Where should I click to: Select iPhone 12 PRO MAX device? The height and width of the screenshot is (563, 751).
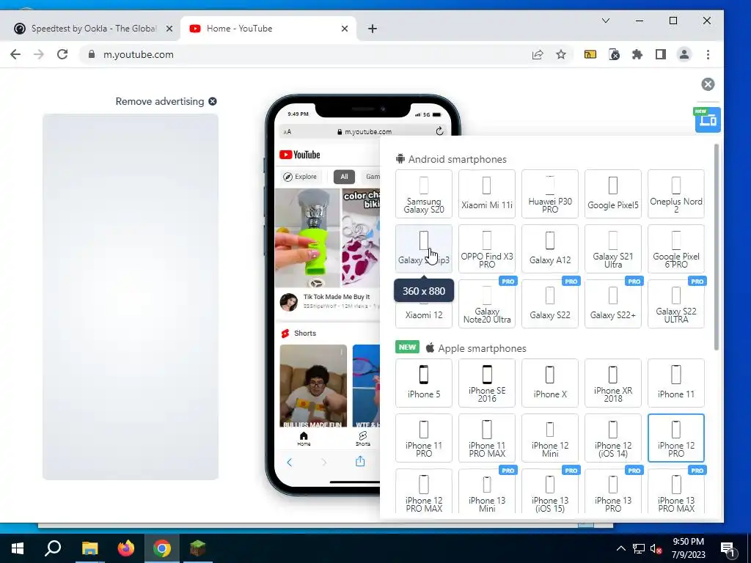click(x=424, y=492)
